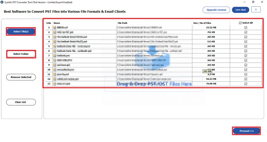Click the Clear List button
The image size is (267, 142).
21,102
